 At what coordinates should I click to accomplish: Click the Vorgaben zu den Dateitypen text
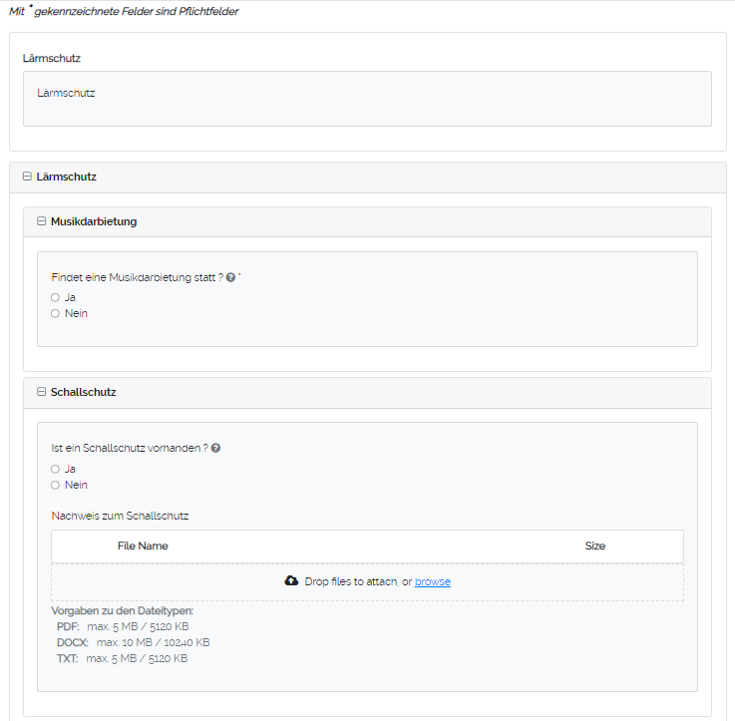122,610
